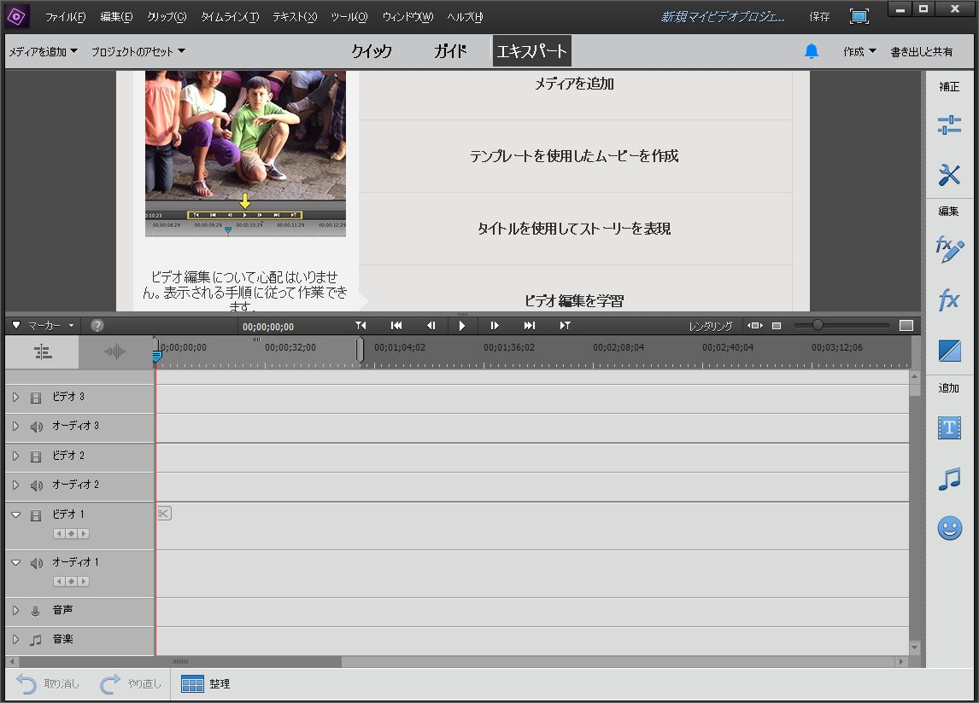This screenshot has width=979, height=703.
Task: Open the Titles and Text panel
Action: (949, 427)
